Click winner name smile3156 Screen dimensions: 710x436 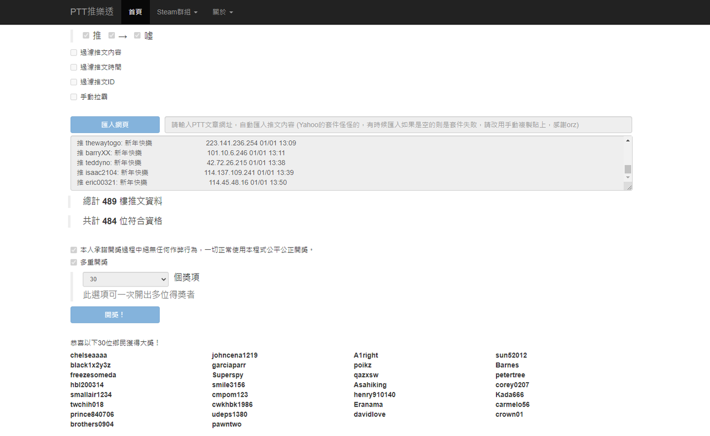click(229, 385)
